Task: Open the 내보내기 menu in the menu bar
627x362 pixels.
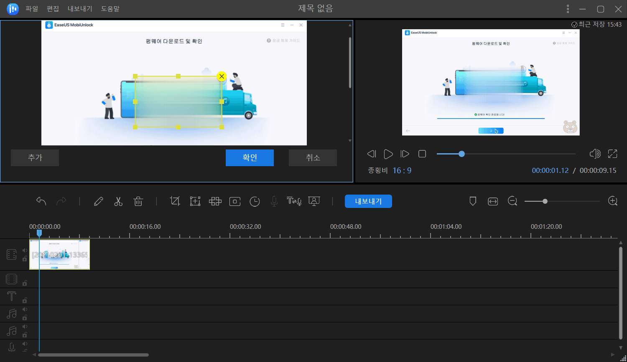Action: click(80, 9)
